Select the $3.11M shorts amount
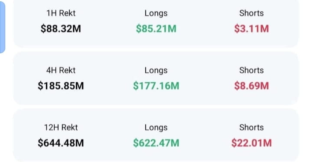This screenshot has height=162, width=310. click(x=251, y=29)
